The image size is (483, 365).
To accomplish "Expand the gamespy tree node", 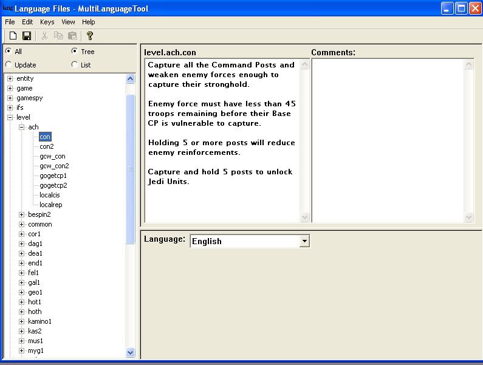I will click(10, 98).
